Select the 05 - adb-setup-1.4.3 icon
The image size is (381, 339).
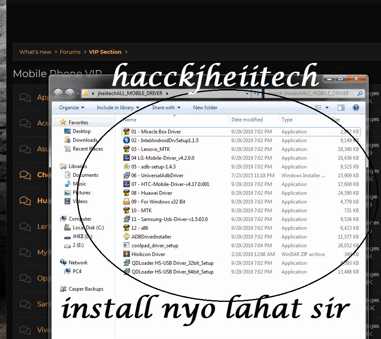(x=126, y=166)
